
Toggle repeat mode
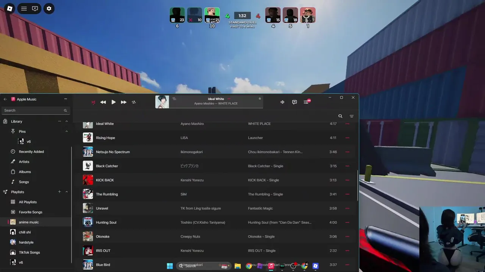tap(134, 102)
